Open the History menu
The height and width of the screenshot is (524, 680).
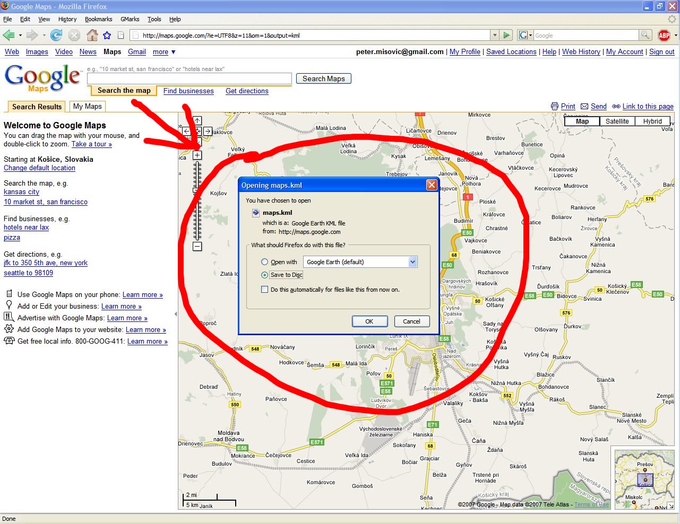click(x=67, y=19)
